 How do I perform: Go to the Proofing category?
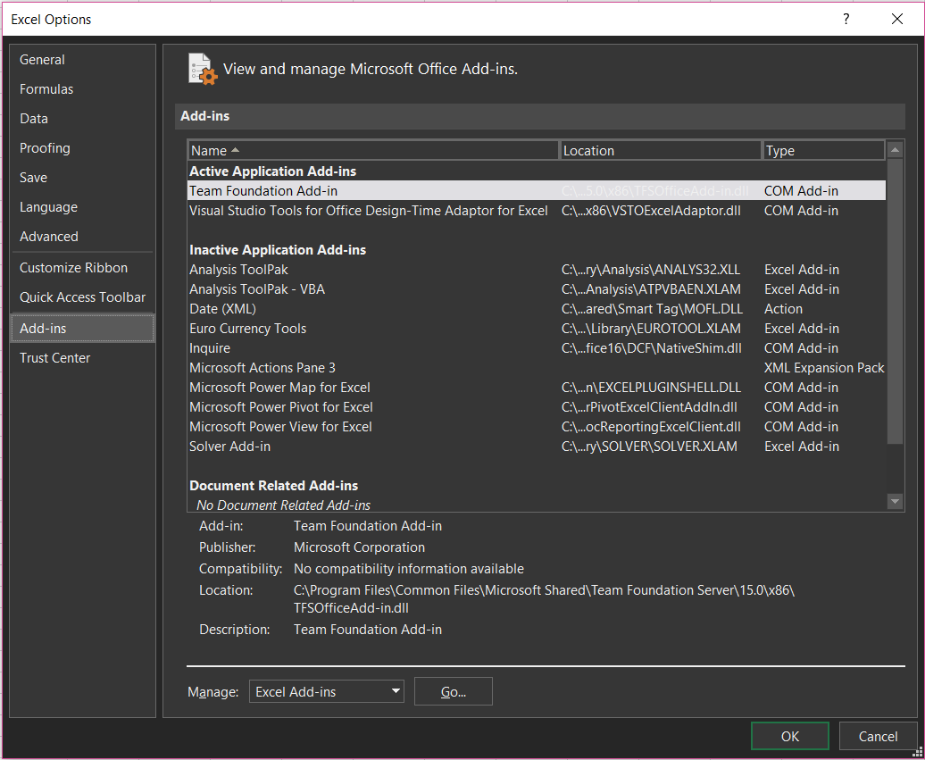(45, 148)
